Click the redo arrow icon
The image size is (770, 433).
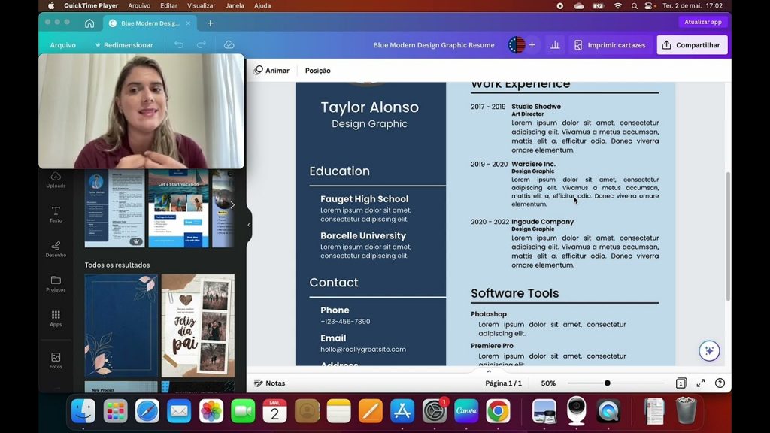pyautogui.click(x=202, y=44)
